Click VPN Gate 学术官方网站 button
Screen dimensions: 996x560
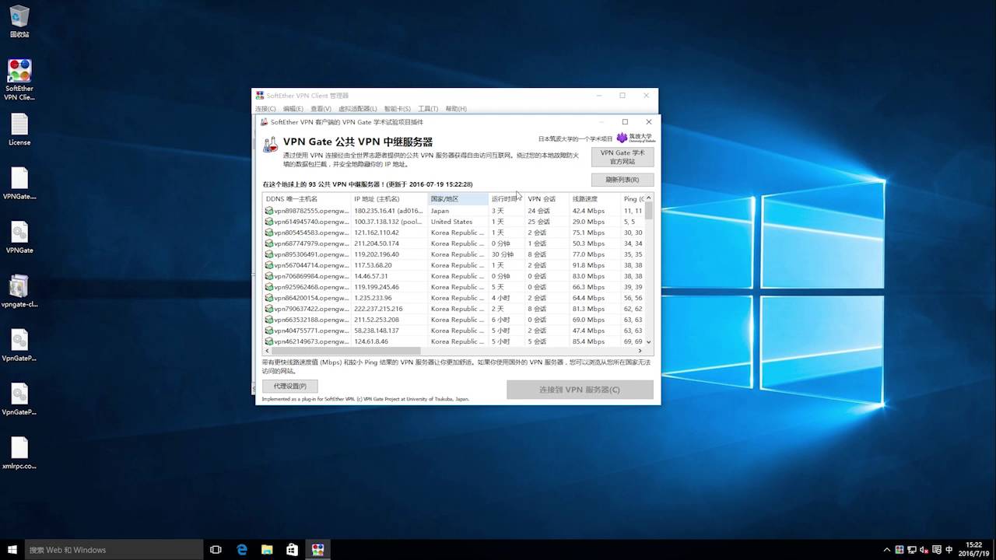coord(622,157)
